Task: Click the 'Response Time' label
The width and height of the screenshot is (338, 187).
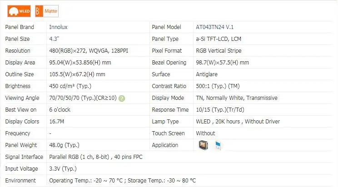Action: tap(170, 110)
